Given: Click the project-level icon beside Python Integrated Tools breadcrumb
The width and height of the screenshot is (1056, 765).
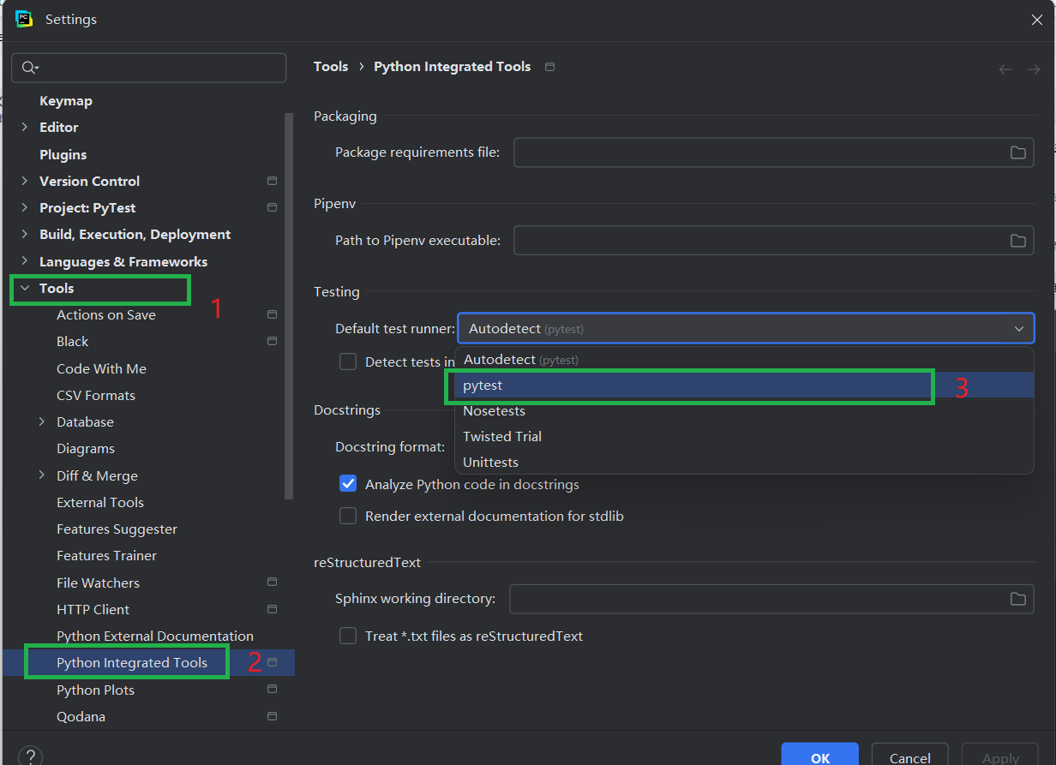Looking at the screenshot, I should click(x=550, y=67).
